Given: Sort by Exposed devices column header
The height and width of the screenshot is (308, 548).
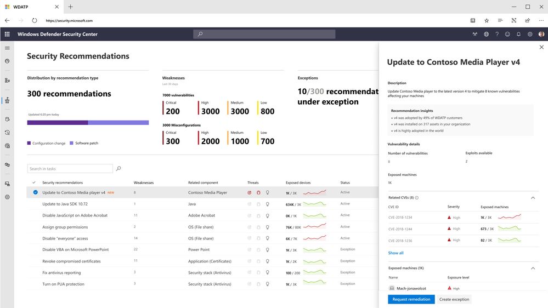Looking at the screenshot, I should (x=298, y=182).
